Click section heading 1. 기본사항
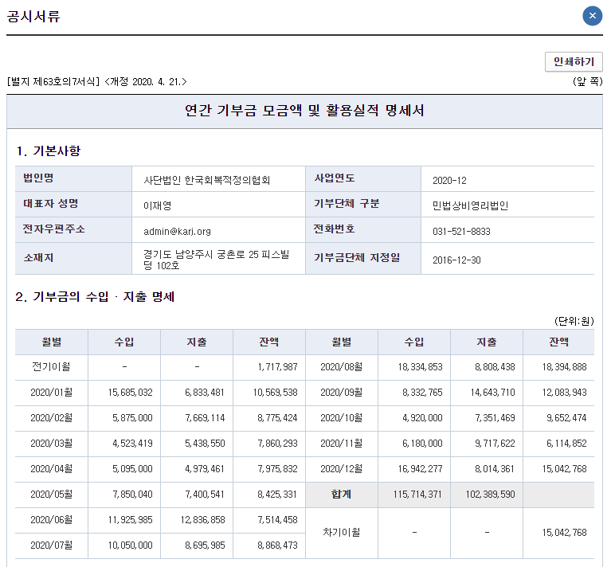The image size is (611, 567). click(x=49, y=151)
